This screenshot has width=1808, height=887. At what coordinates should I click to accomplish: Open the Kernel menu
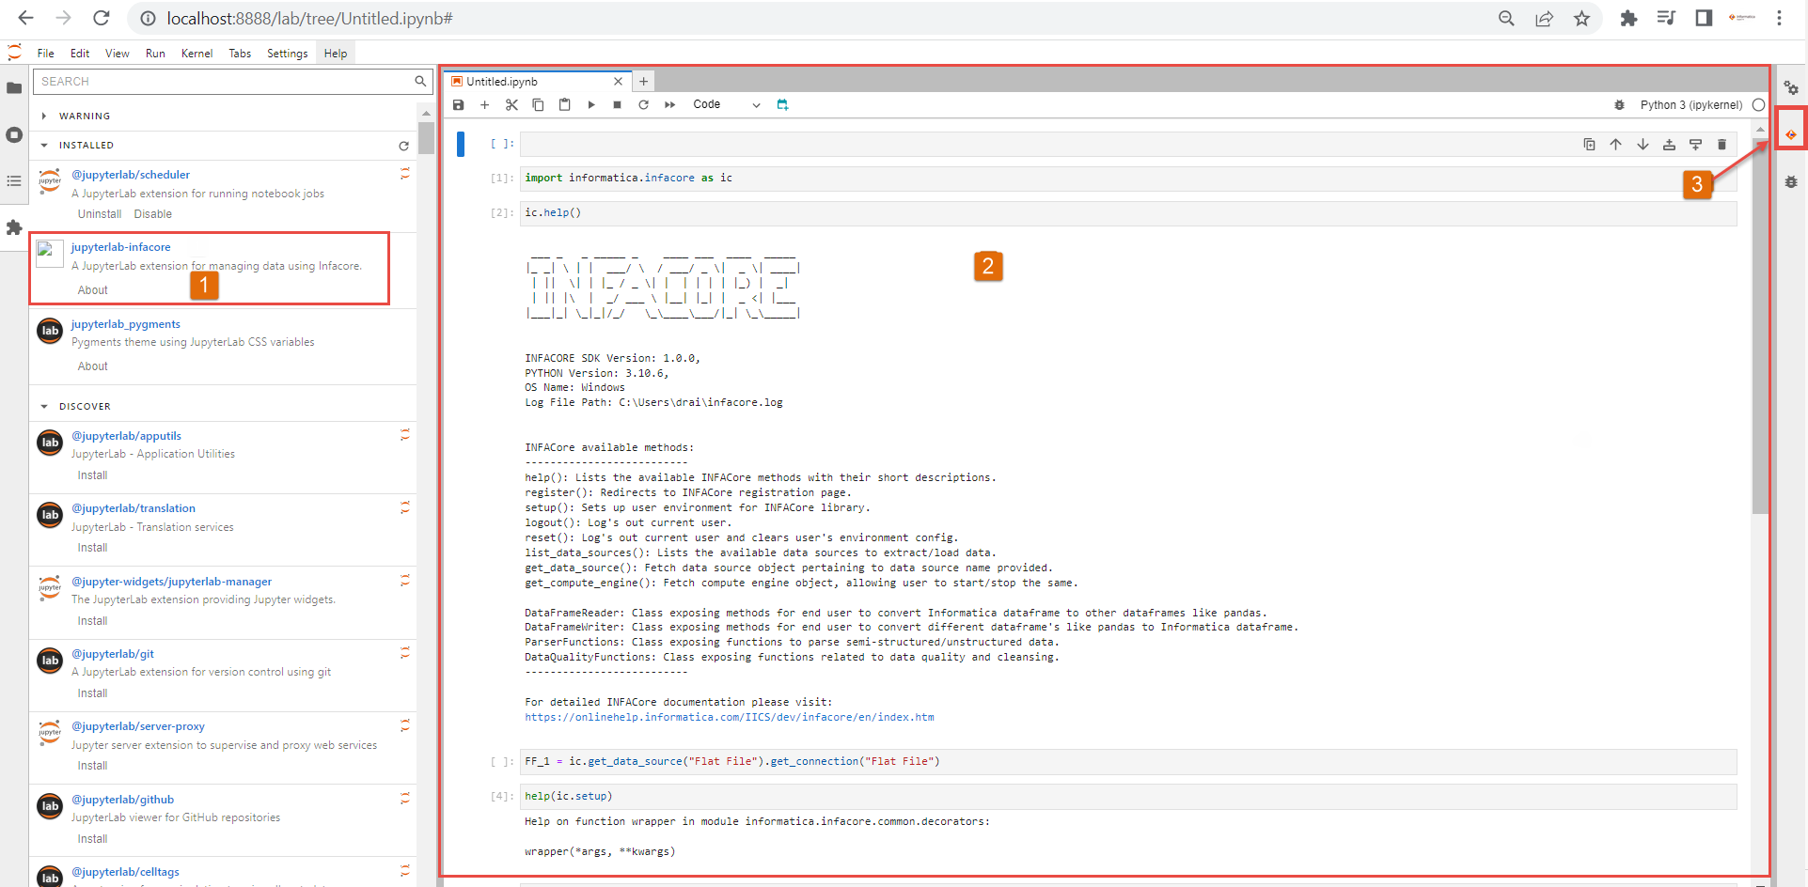click(x=197, y=54)
